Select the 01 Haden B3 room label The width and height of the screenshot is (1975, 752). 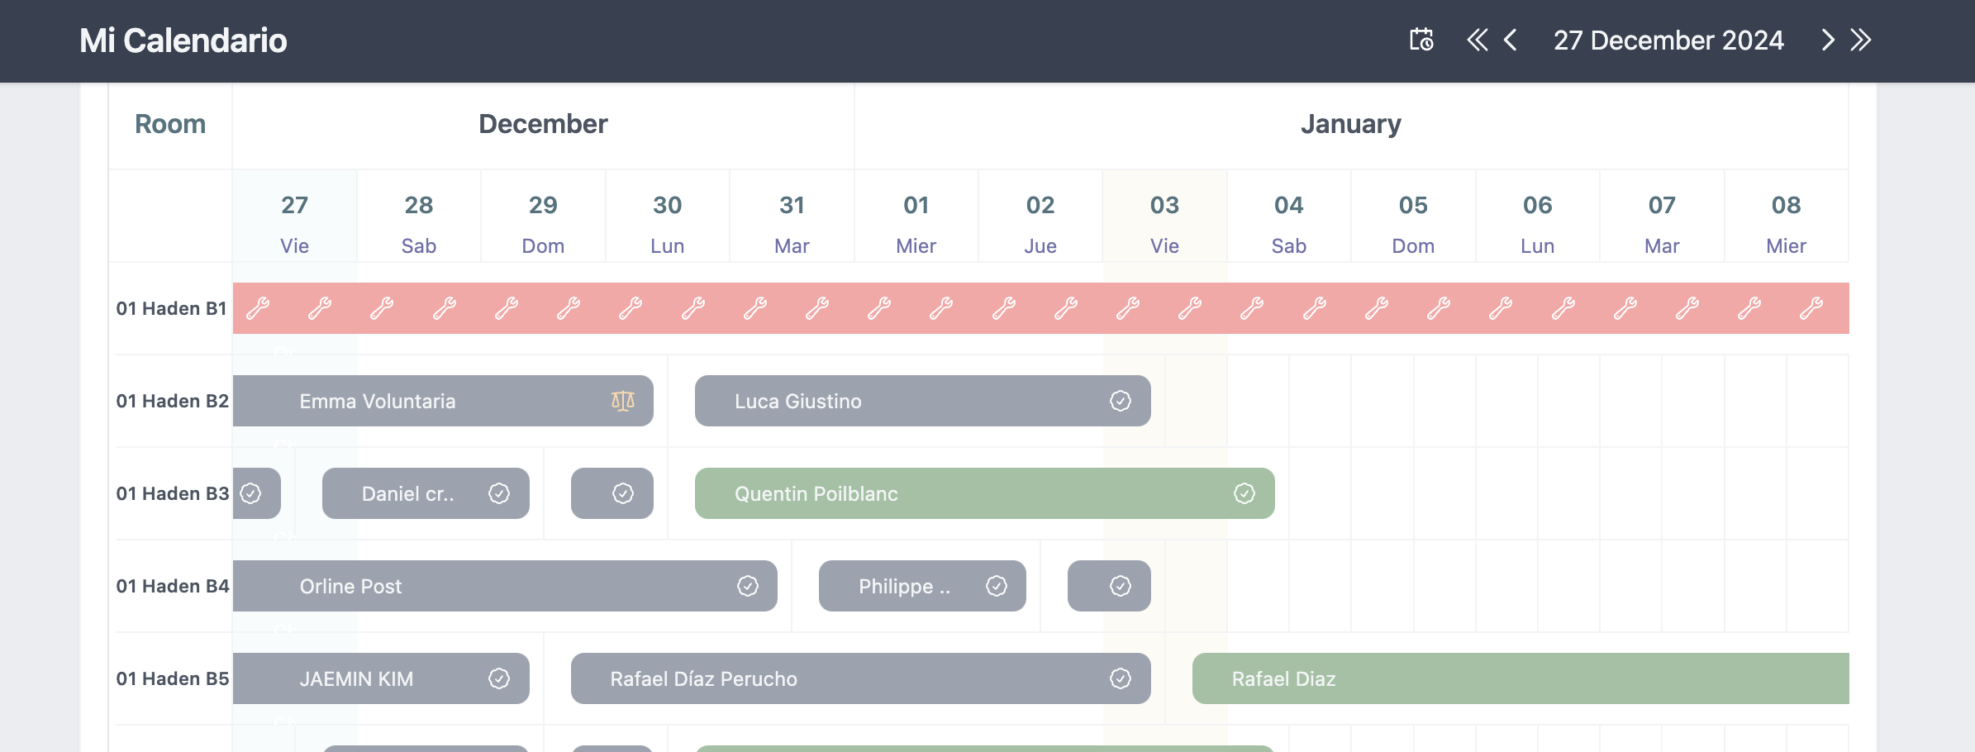point(172,493)
